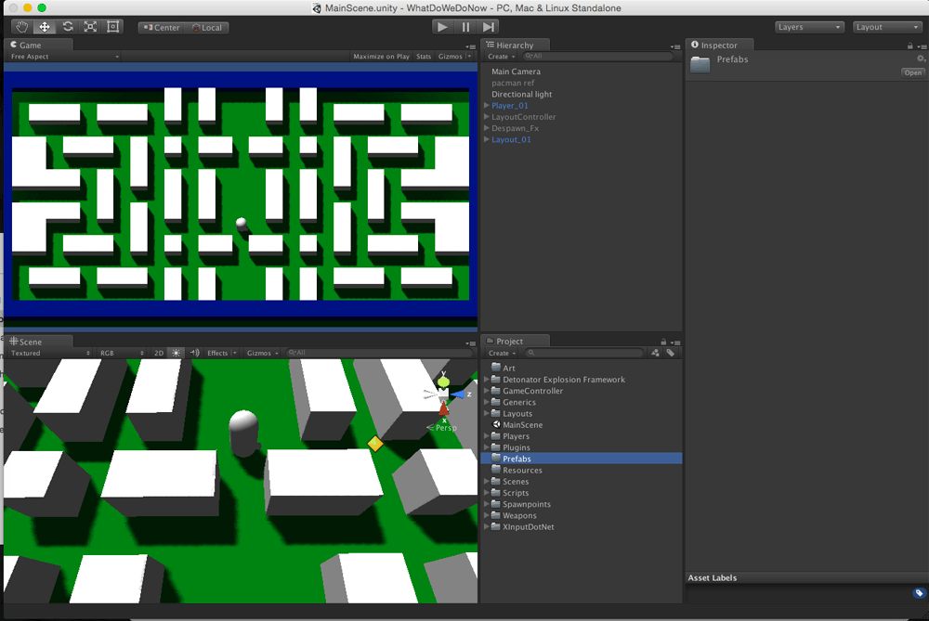Viewport: 929px width, 621px height.
Task: Open the Hierarchy panel options menu
Action: click(674, 46)
